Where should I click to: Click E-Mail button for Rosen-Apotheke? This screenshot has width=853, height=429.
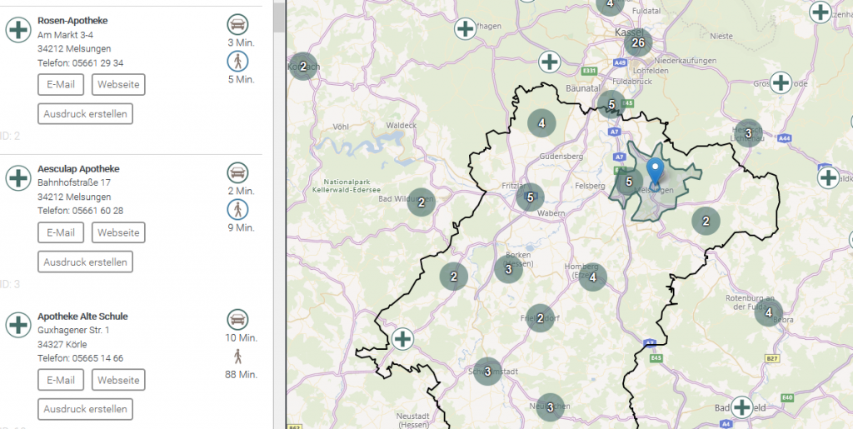61,85
